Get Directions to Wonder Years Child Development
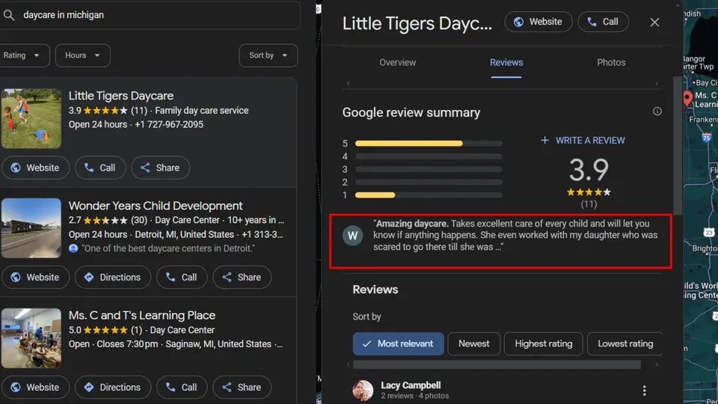 tap(113, 277)
